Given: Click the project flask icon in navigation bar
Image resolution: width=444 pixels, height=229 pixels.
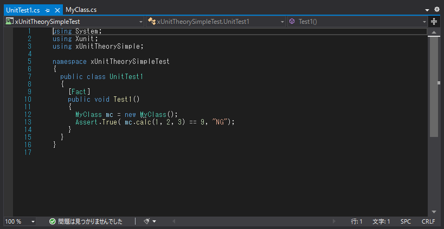Looking at the screenshot, I should pyautogui.click(x=10, y=21).
